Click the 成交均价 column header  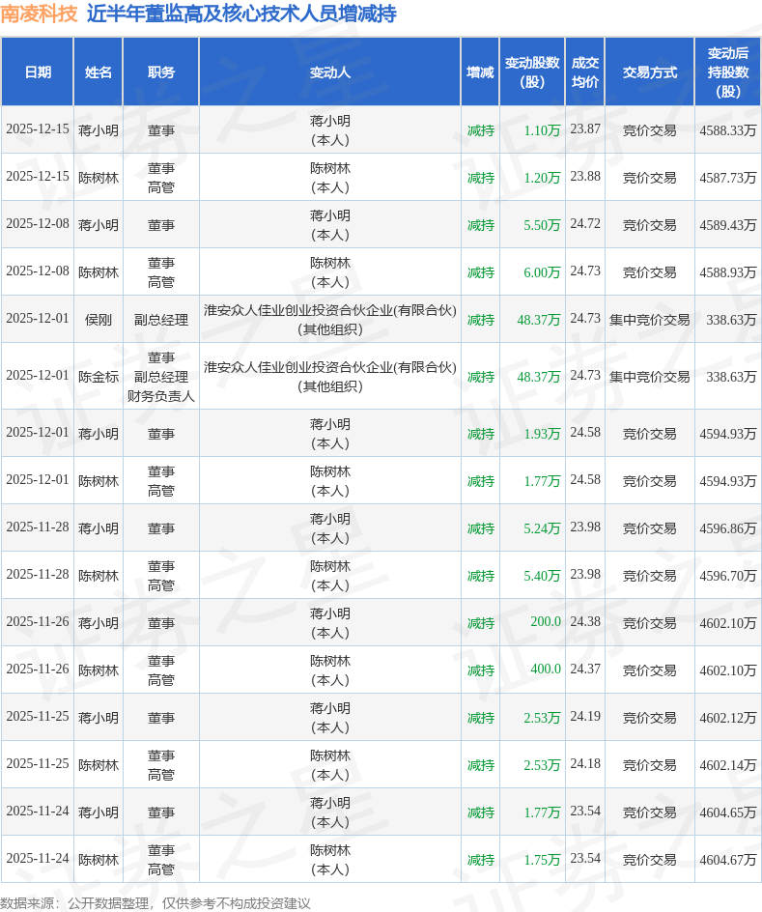585,72
